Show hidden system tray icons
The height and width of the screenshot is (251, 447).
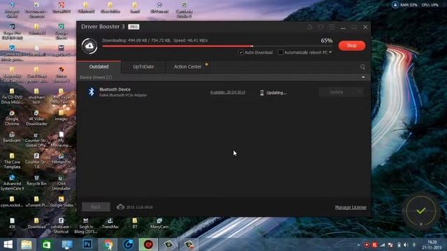pos(358,245)
